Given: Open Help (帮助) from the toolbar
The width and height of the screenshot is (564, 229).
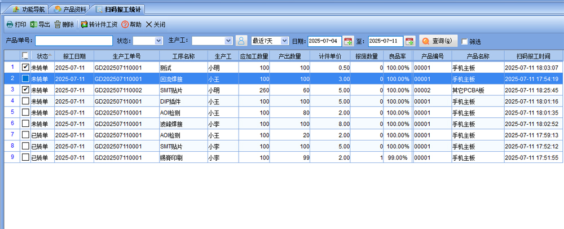Looking at the screenshot, I should point(125,25).
